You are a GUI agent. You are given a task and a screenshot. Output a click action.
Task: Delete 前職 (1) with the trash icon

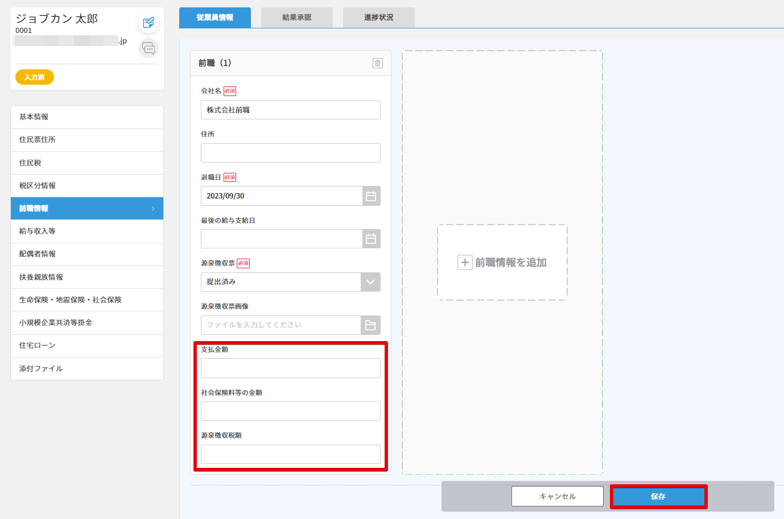(378, 63)
